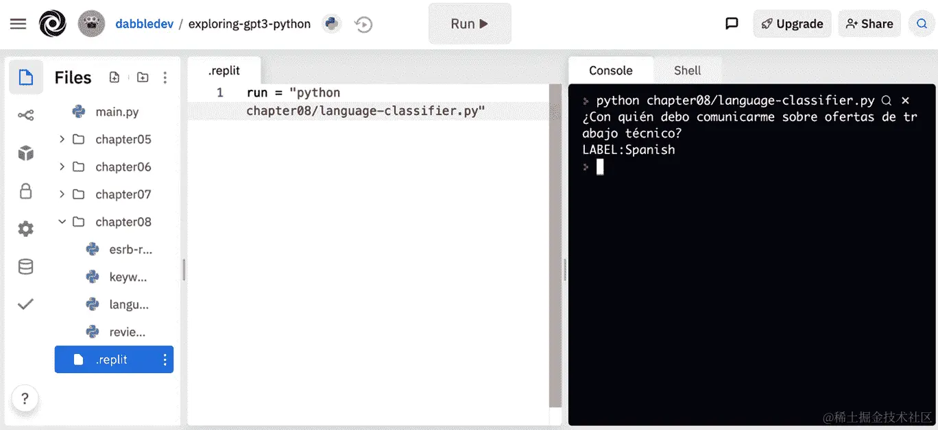Click the Settings gear in the sidebar
The image size is (938, 430).
25,229
